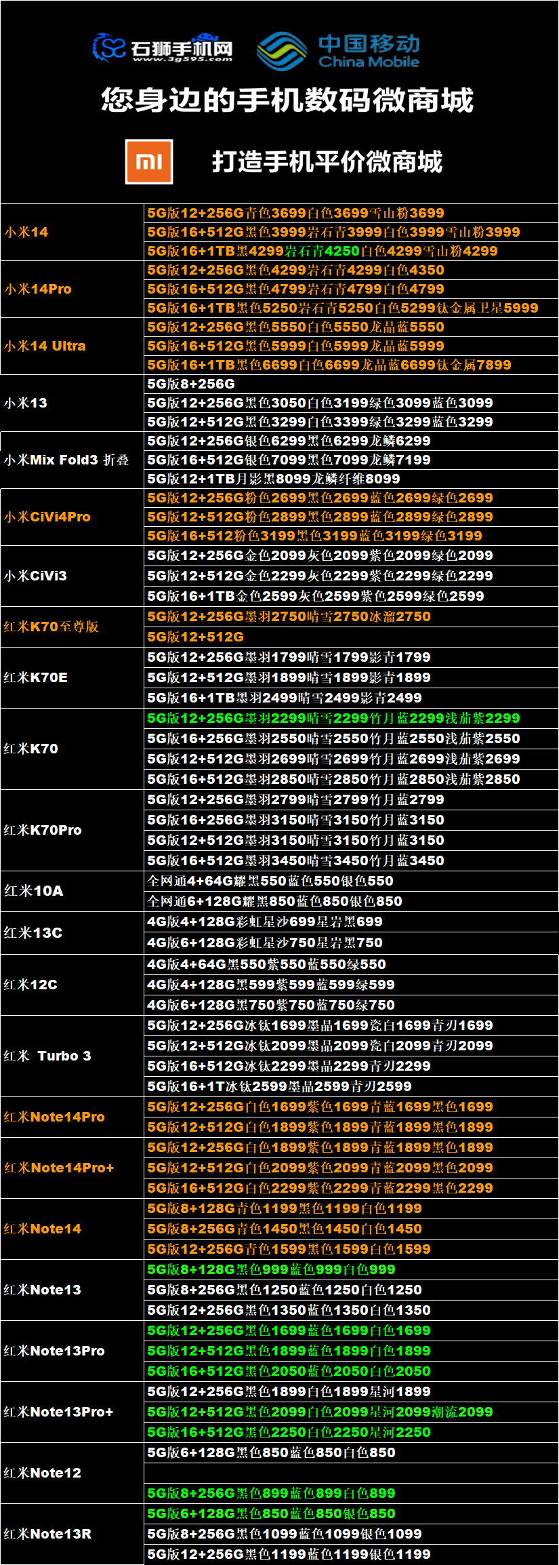The width and height of the screenshot is (559, 1565).
Task: Click the green row 5G版8+128G黑色999
Action: (x=351, y=1269)
